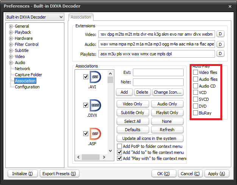Click the Video Only button
Screen dimensions: 237x185
[x=133, y=104]
